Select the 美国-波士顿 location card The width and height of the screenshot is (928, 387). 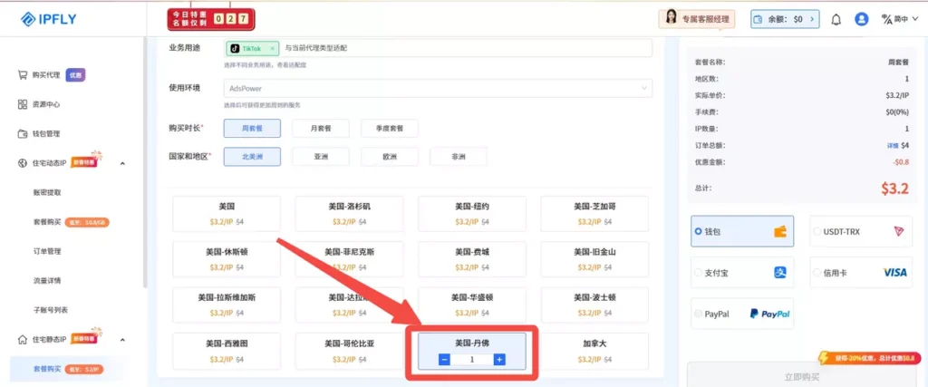(594, 305)
